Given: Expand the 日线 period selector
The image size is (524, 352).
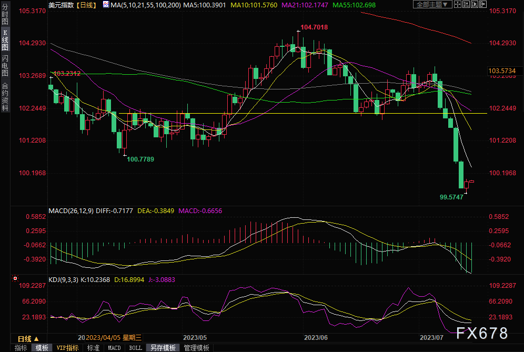Looking at the screenshot, I should pos(28,339).
